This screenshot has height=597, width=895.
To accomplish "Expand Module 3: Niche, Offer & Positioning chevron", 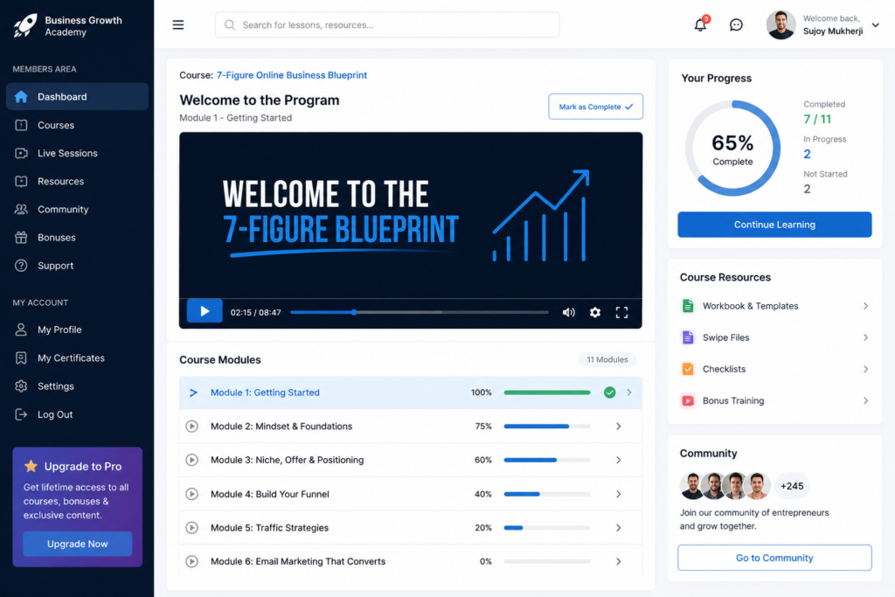I will pyautogui.click(x=618, y=460).
